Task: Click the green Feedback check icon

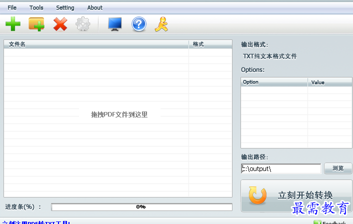Action: (x=317, y=222)
